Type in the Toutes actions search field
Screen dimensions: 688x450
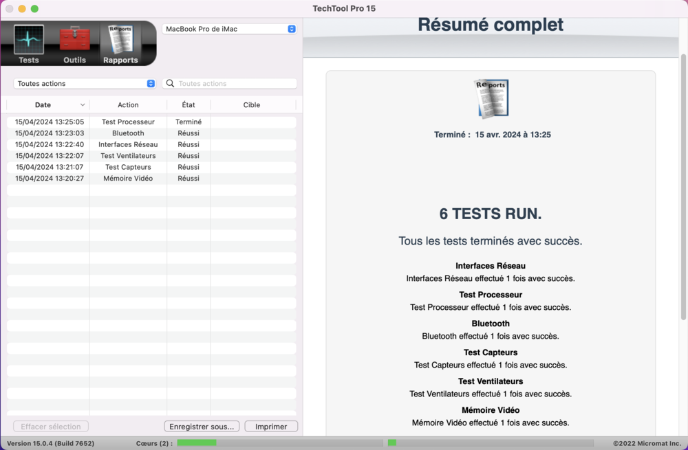235,84
